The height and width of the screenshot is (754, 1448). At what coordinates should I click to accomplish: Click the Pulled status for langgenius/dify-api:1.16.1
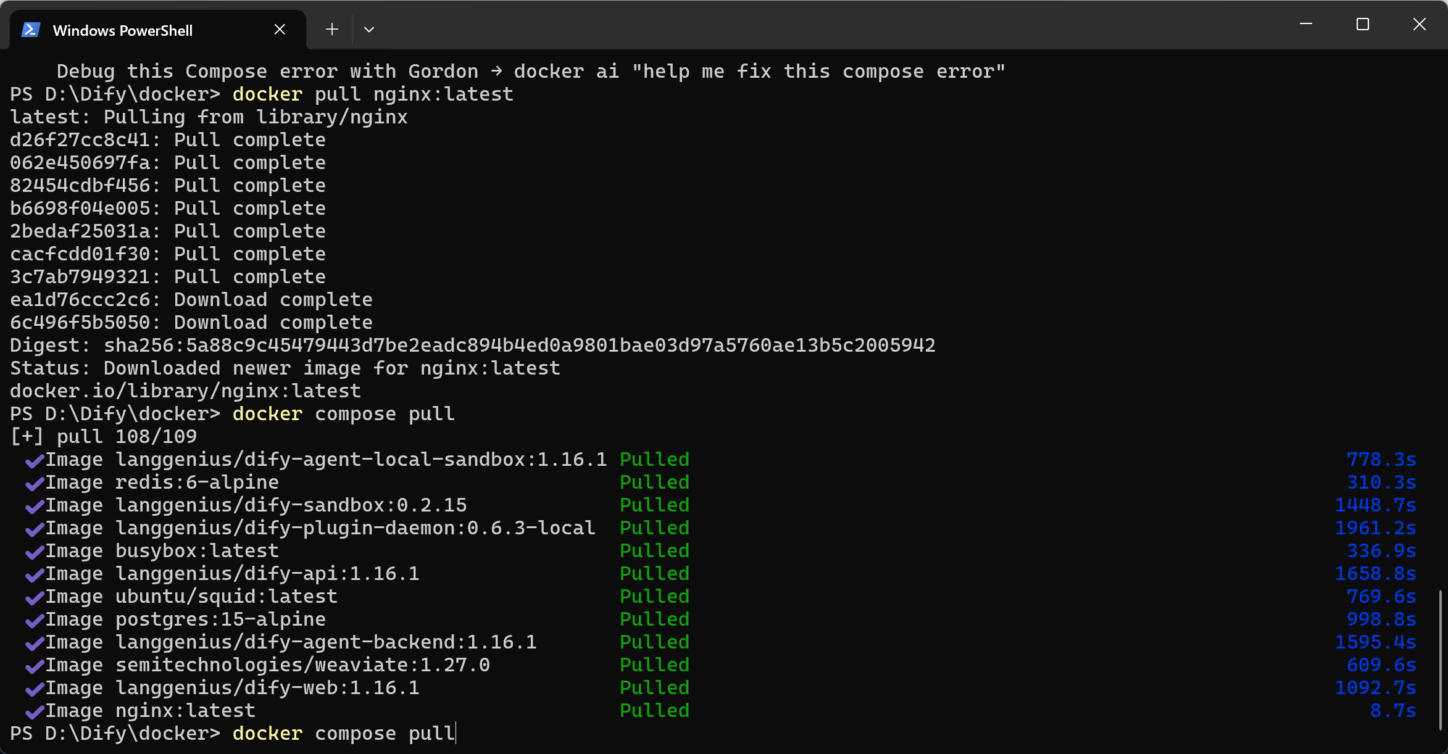(654, 574)
